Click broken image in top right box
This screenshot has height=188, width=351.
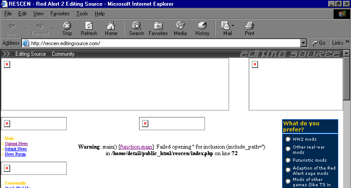[x=255, y=64]
